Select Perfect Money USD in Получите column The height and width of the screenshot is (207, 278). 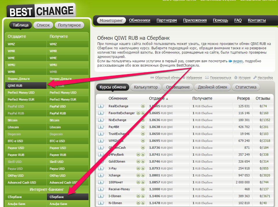click(68, 93)
